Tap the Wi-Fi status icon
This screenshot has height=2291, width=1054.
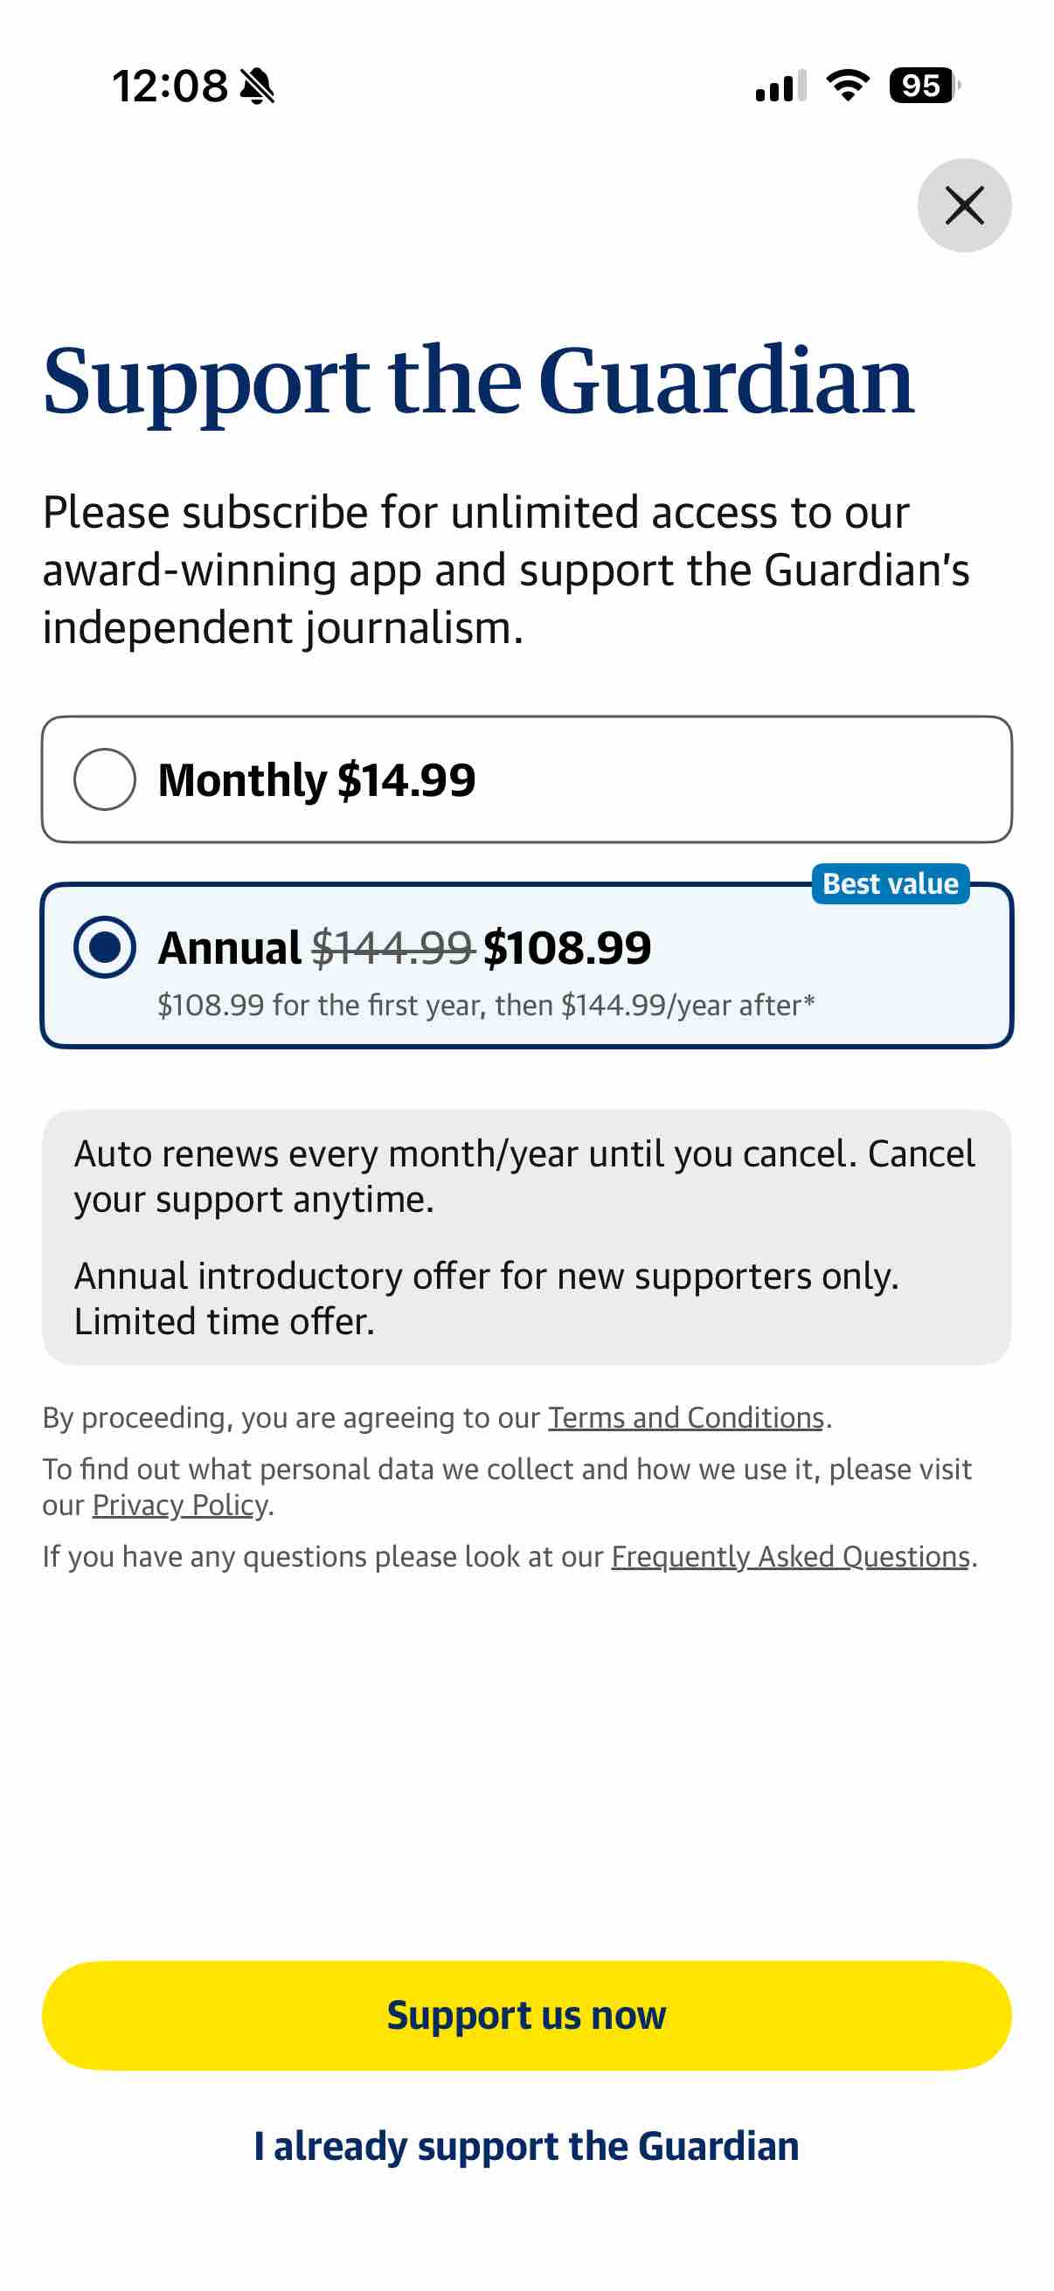(x=847, y=86)
